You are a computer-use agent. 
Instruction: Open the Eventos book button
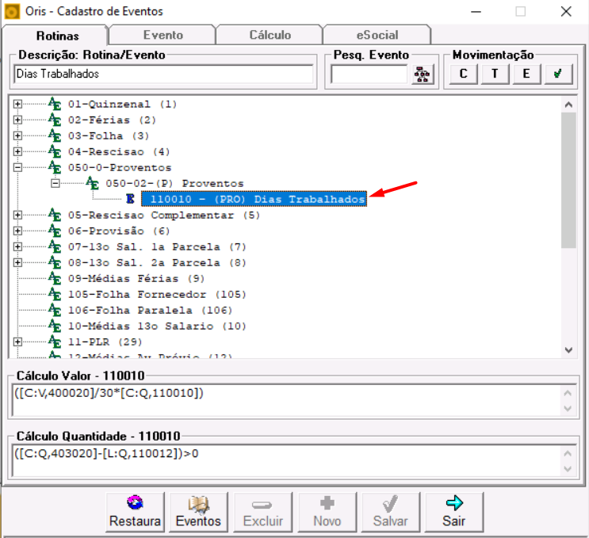point(198,512)
